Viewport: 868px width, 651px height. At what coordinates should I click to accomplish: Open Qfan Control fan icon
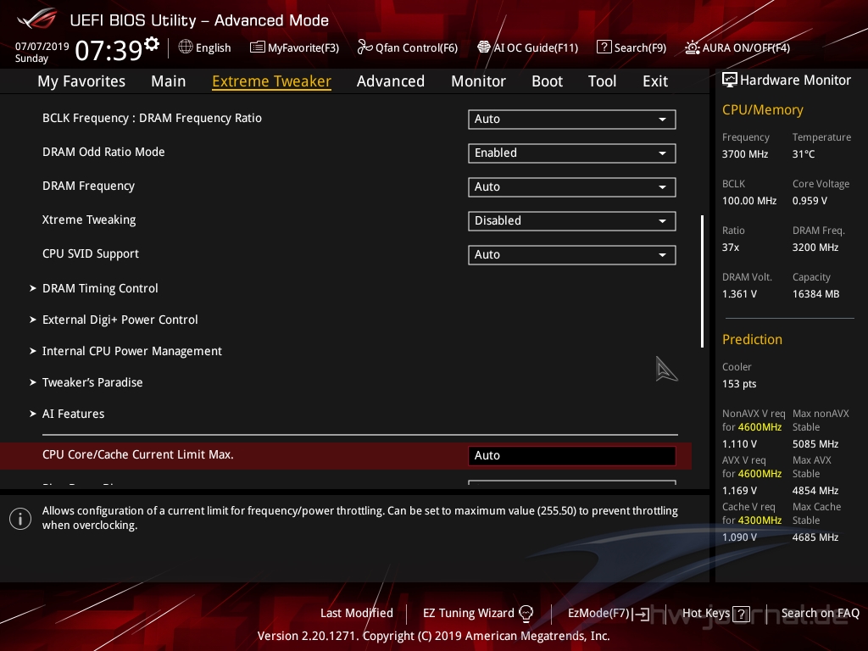[x=364, y=47]
